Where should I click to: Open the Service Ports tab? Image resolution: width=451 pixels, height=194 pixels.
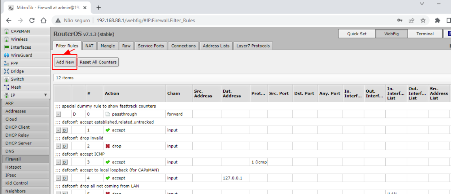pos(151,46)
